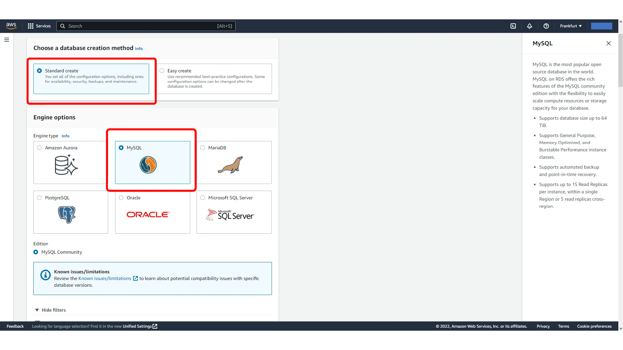Open Cookie preferences
This screenshot has height=350, width=623.
(x=594, y=326)
